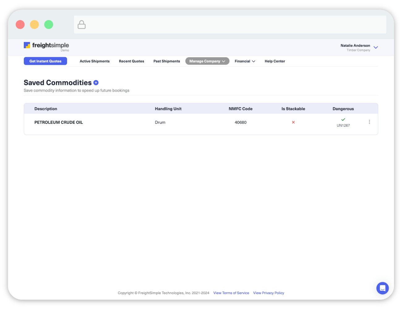This screenshot has height=309, width=402.
Task: Open View Terms of Service link
Action: tap(231, 293)
